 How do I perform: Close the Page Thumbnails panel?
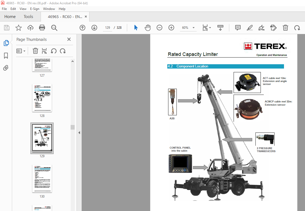point(69,39)
